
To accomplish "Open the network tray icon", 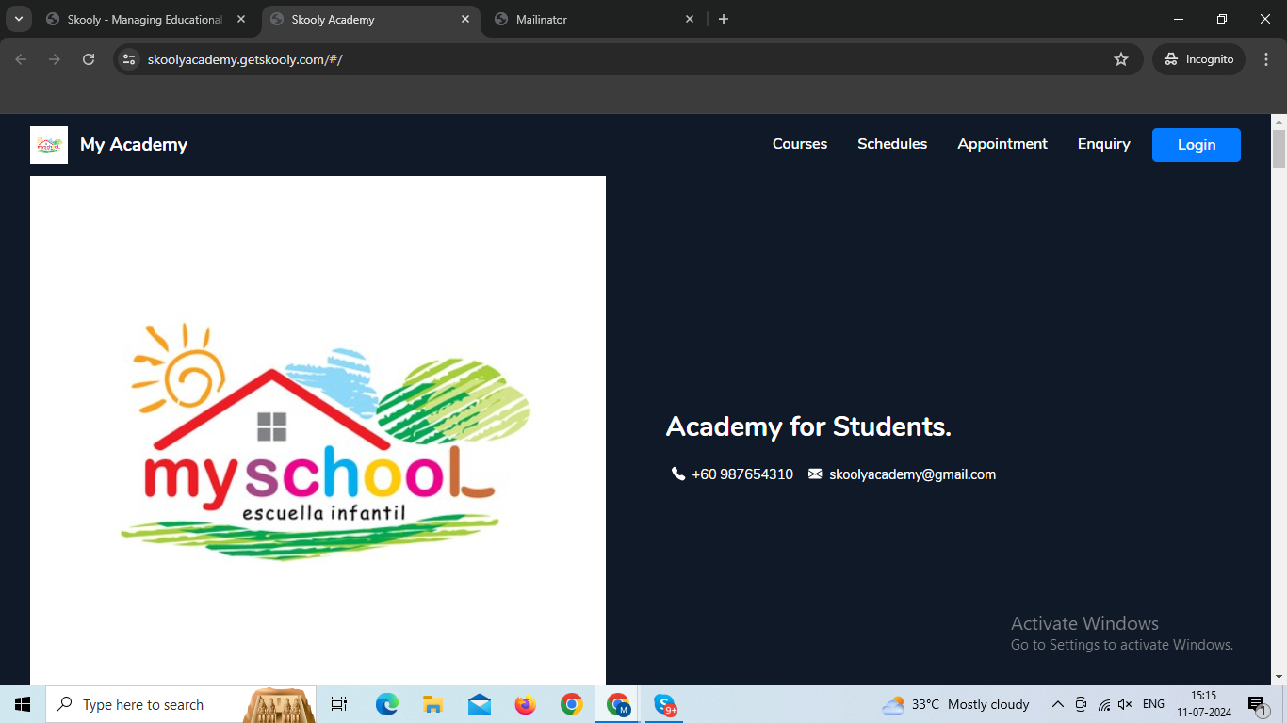I will coord(1104,704).
